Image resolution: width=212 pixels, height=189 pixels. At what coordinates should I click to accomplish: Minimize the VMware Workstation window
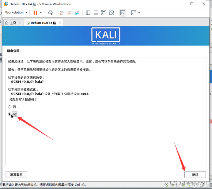(180, 4)
